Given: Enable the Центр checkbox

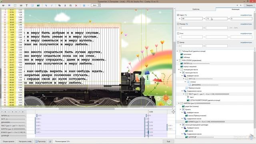Looking at the screenshot, I should coord(178,42).
